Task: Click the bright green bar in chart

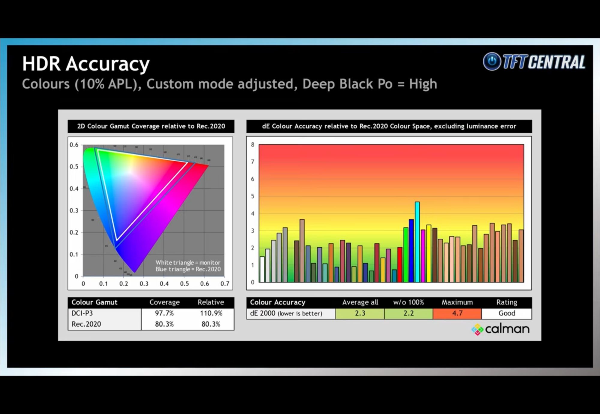Action: pos(406,255)
